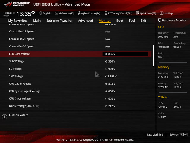190x143 pixels.
Task: Click English language selector text
Action: [47, 13]
